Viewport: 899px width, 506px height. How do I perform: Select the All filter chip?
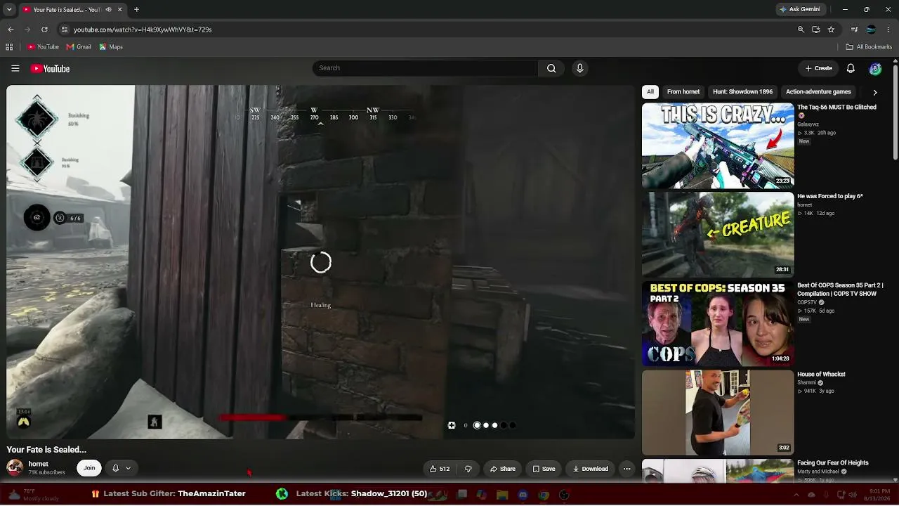(650, 92)
